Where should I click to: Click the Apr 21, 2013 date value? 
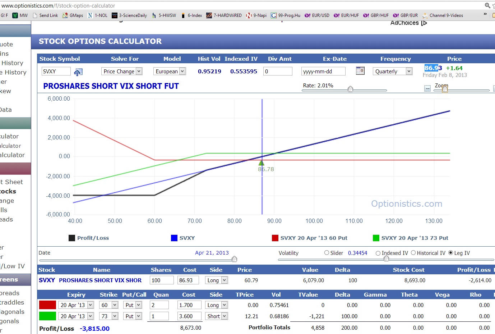tap(212, 253)
